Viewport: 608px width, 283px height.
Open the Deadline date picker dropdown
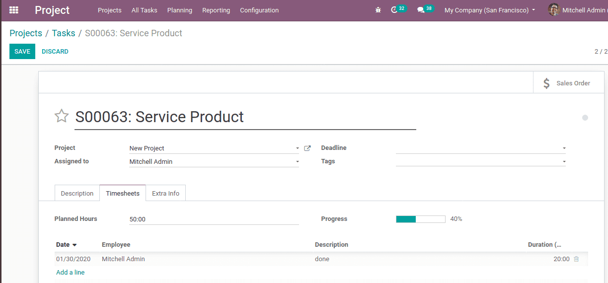coord(564,148)
